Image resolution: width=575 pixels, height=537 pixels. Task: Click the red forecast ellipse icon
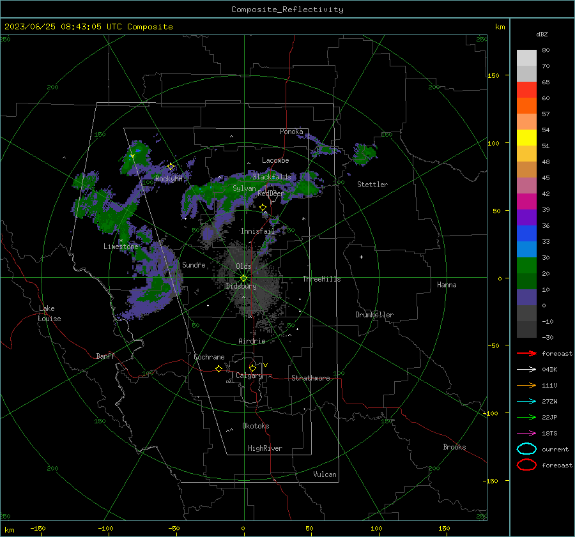coord(526,465)
